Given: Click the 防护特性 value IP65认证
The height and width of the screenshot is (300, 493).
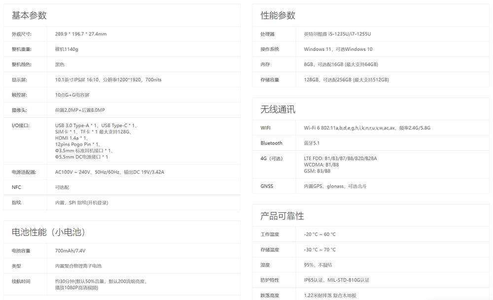Looking at the screenshot, I should (x=314, y=280).
